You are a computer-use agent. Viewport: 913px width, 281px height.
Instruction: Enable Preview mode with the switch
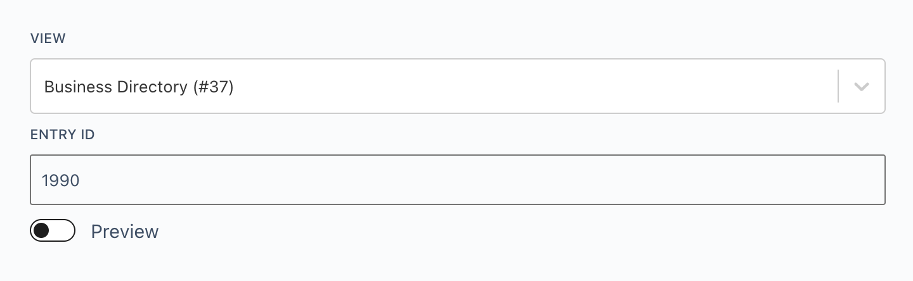click(53, 231)
